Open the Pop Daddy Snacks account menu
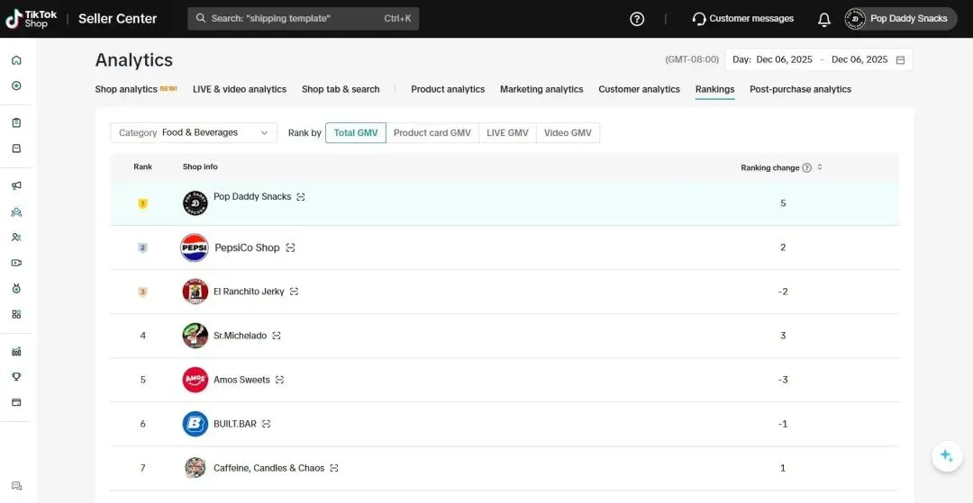Viewport: 973px width, 503px height. pos(900,19)
